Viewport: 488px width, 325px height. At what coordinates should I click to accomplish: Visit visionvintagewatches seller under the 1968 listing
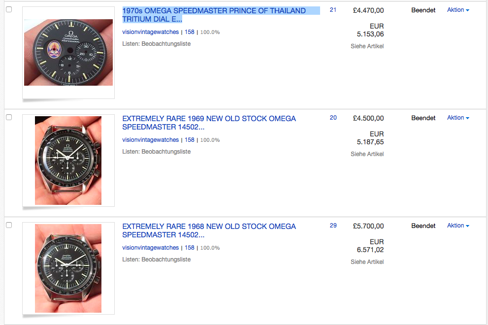click(150, 248)
